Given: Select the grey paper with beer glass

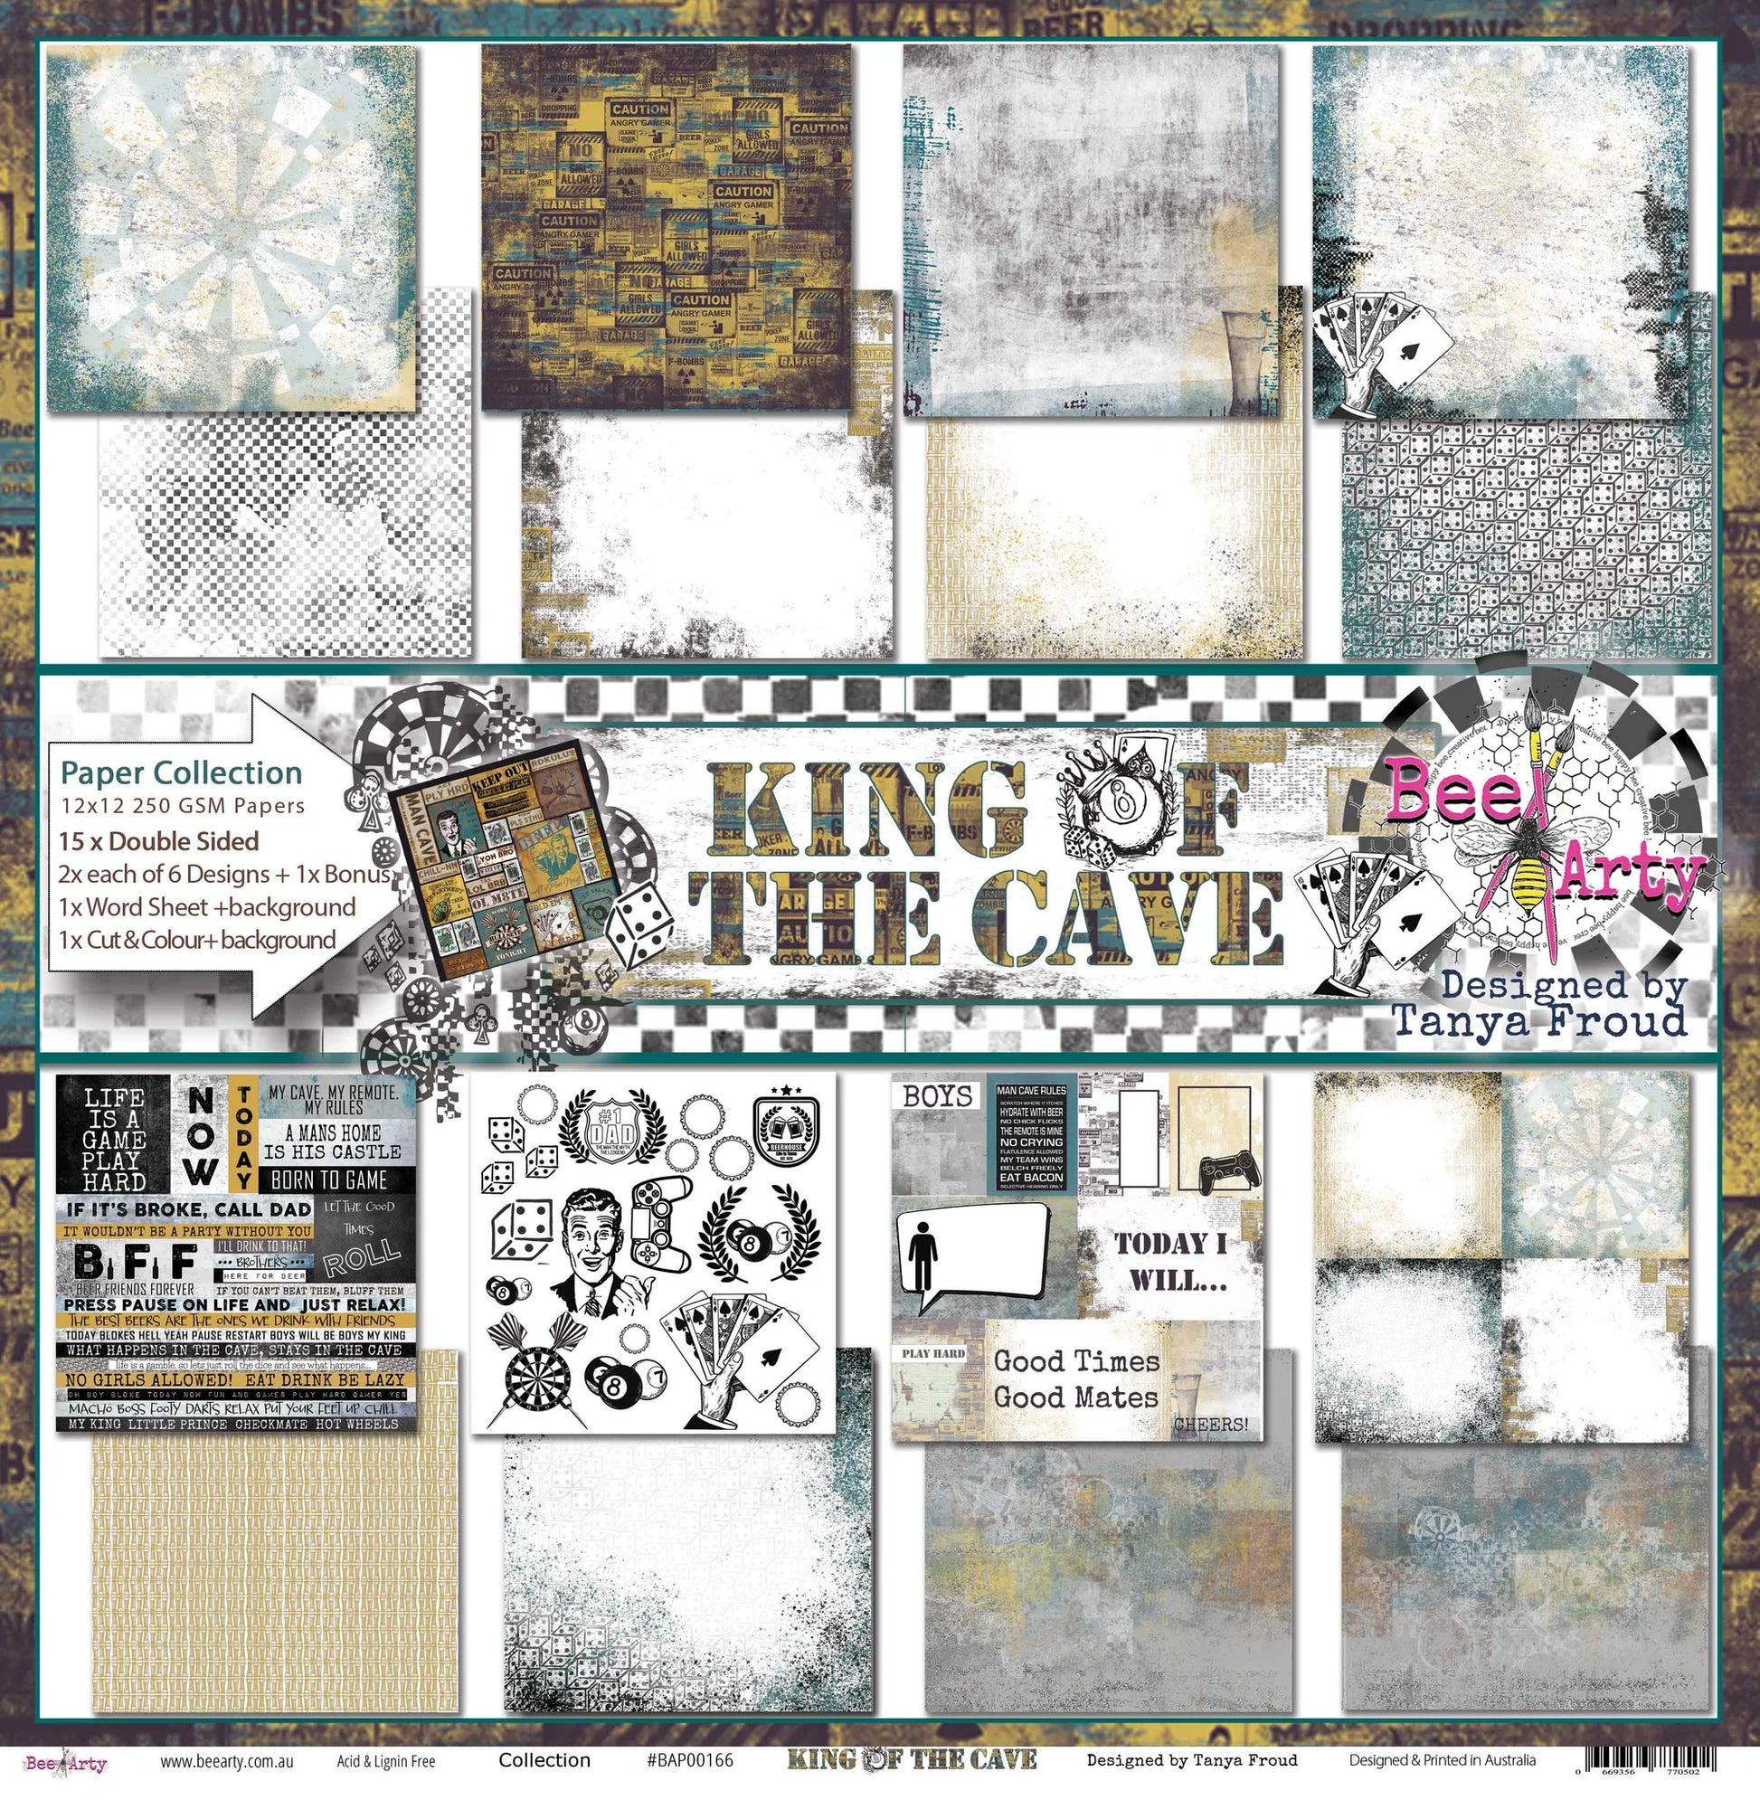Looking at the screenshot, I should point(1092,232).
